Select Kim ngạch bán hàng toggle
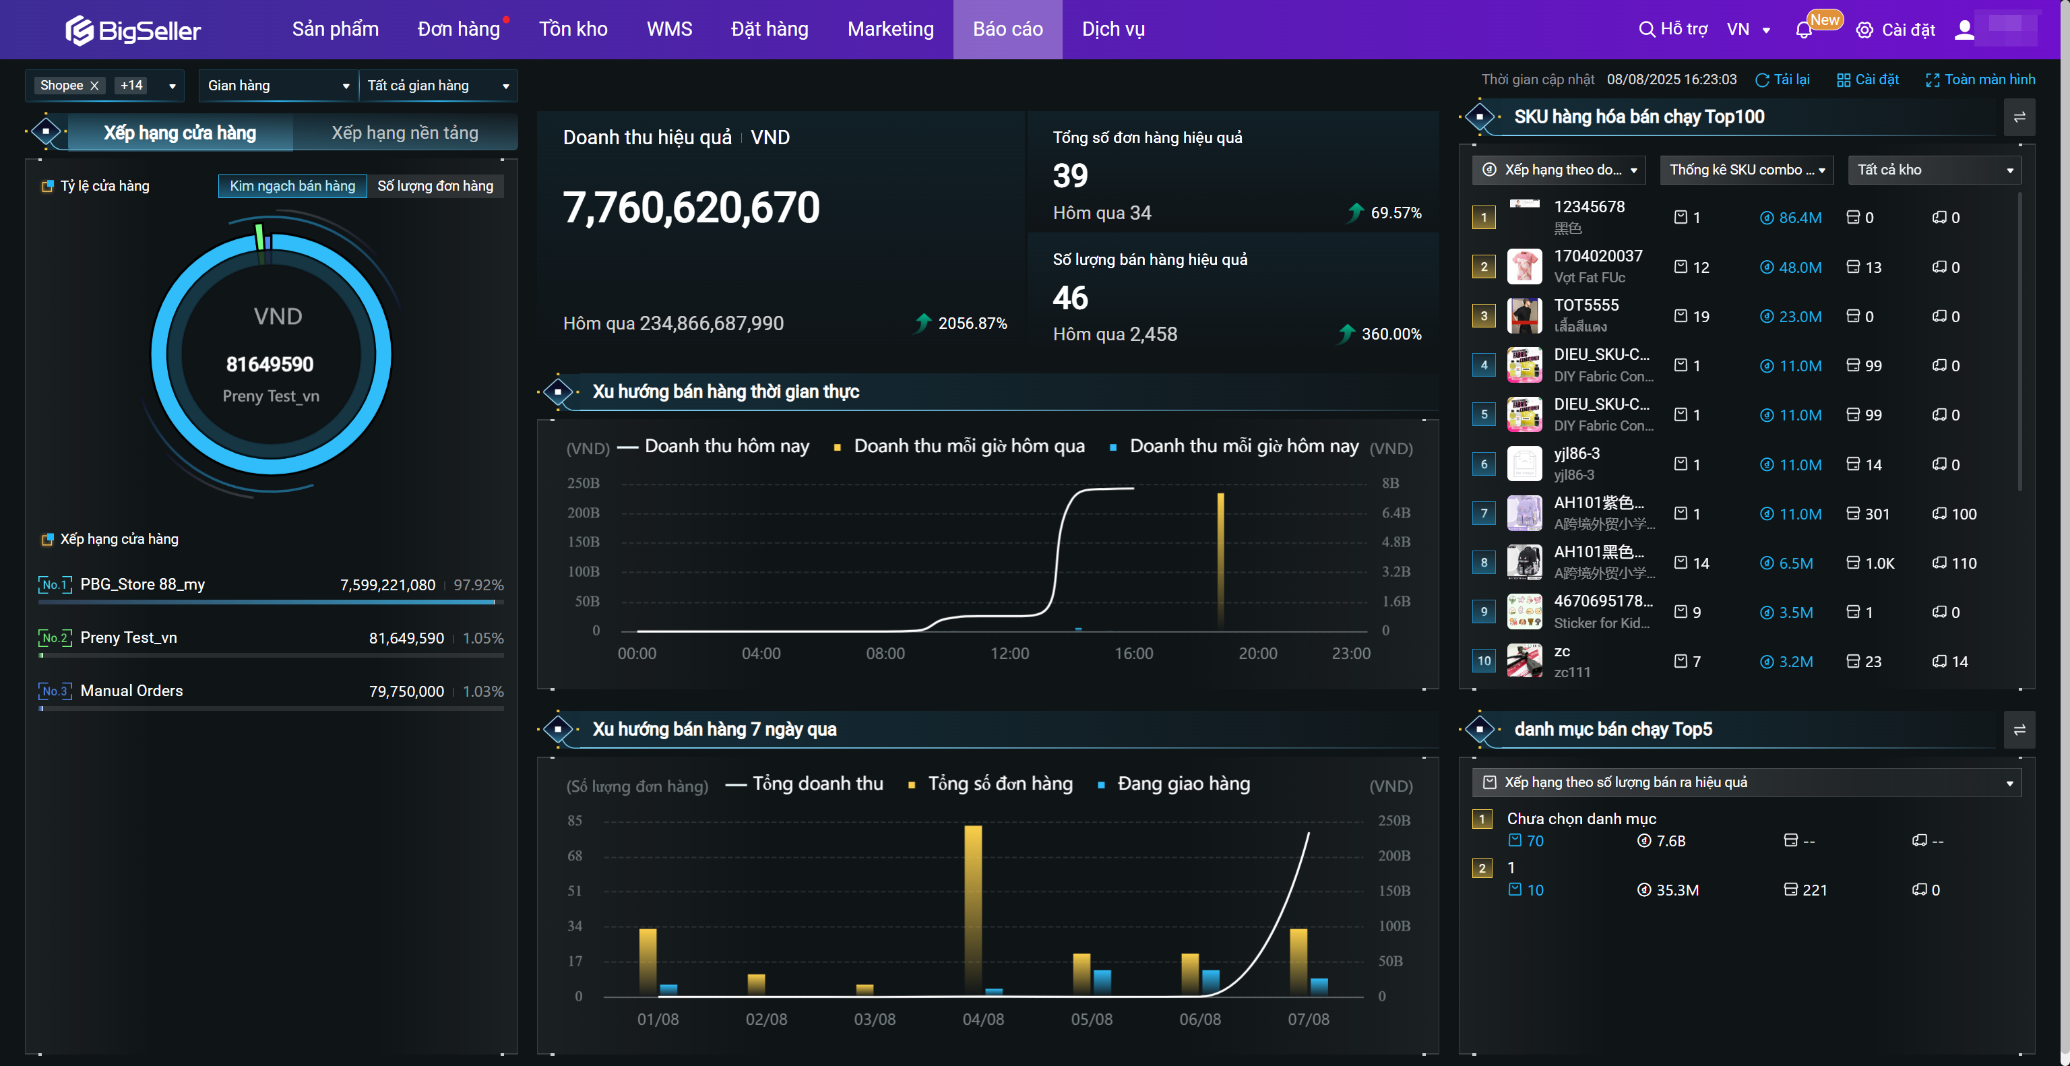Screen dimensions: 2070x1066 pos(292,185)
